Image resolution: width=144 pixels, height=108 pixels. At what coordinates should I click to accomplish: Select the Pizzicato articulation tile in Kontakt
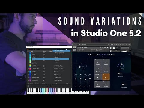106,84
